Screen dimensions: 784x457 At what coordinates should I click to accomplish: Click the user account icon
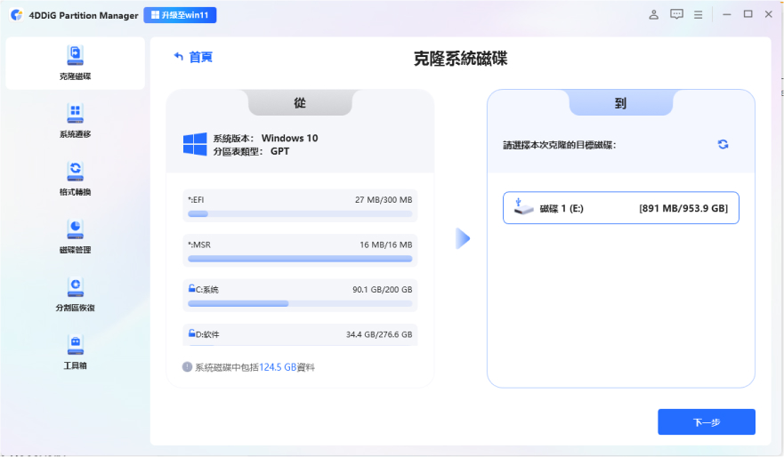(653, 15)
